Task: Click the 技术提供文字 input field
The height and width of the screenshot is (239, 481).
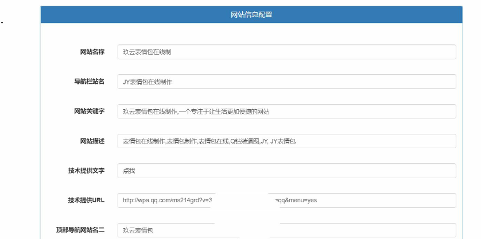Action: 286,171
